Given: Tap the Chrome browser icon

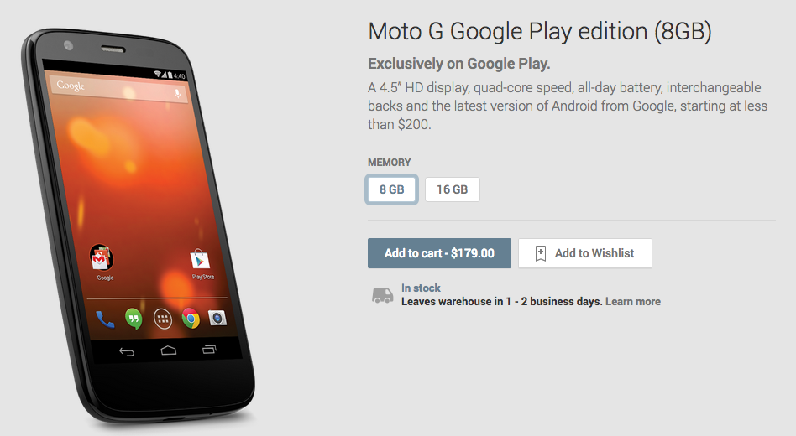Looking at the screenshot, I should [191, 319].
